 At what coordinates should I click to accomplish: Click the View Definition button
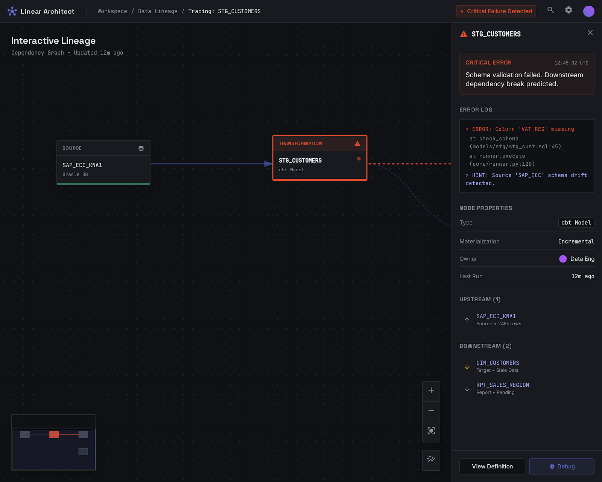492,466
